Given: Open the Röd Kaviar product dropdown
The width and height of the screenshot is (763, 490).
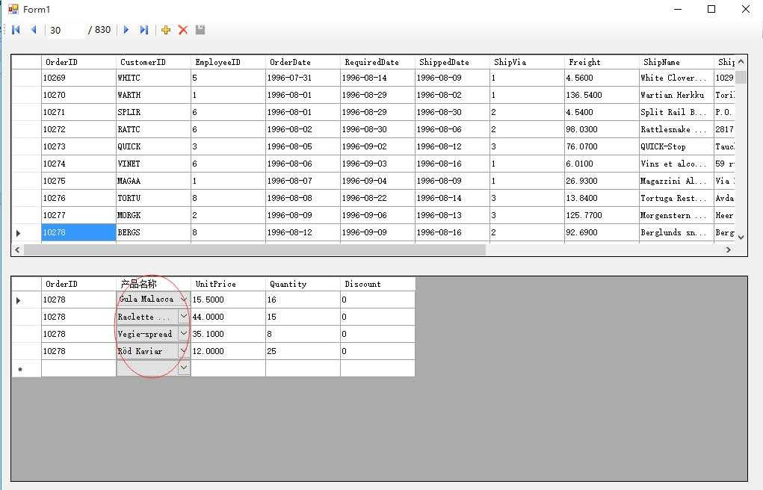Looking at the screenshot, I should point(183,351).
